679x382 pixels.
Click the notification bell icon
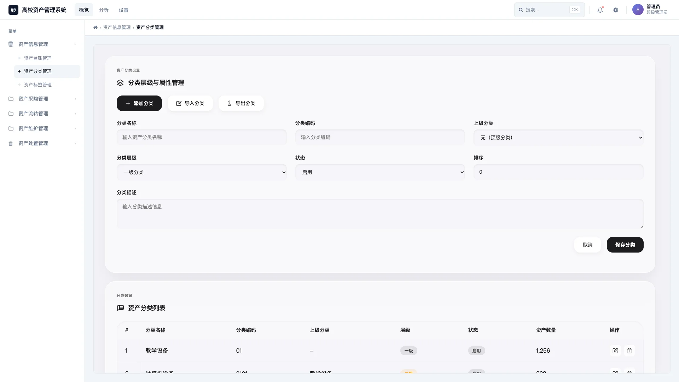pos(600,10)
